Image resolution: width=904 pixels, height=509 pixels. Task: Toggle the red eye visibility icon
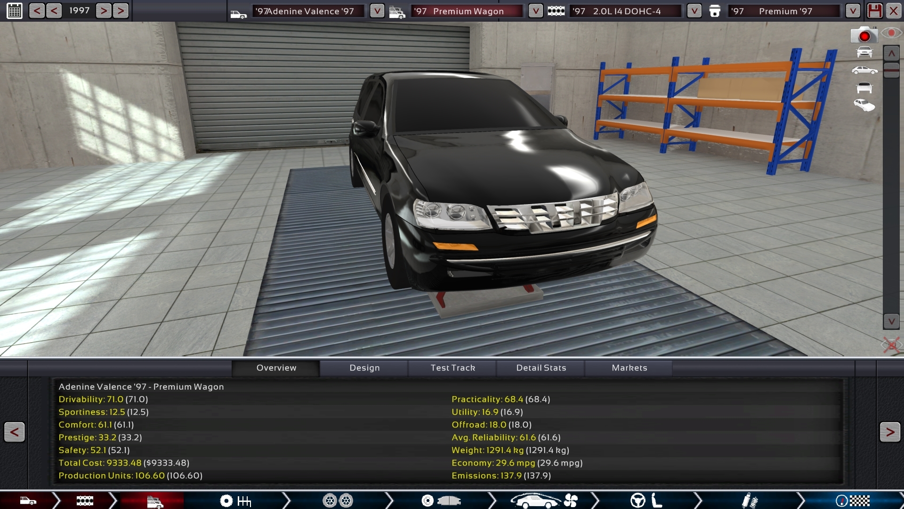(891, 33)
